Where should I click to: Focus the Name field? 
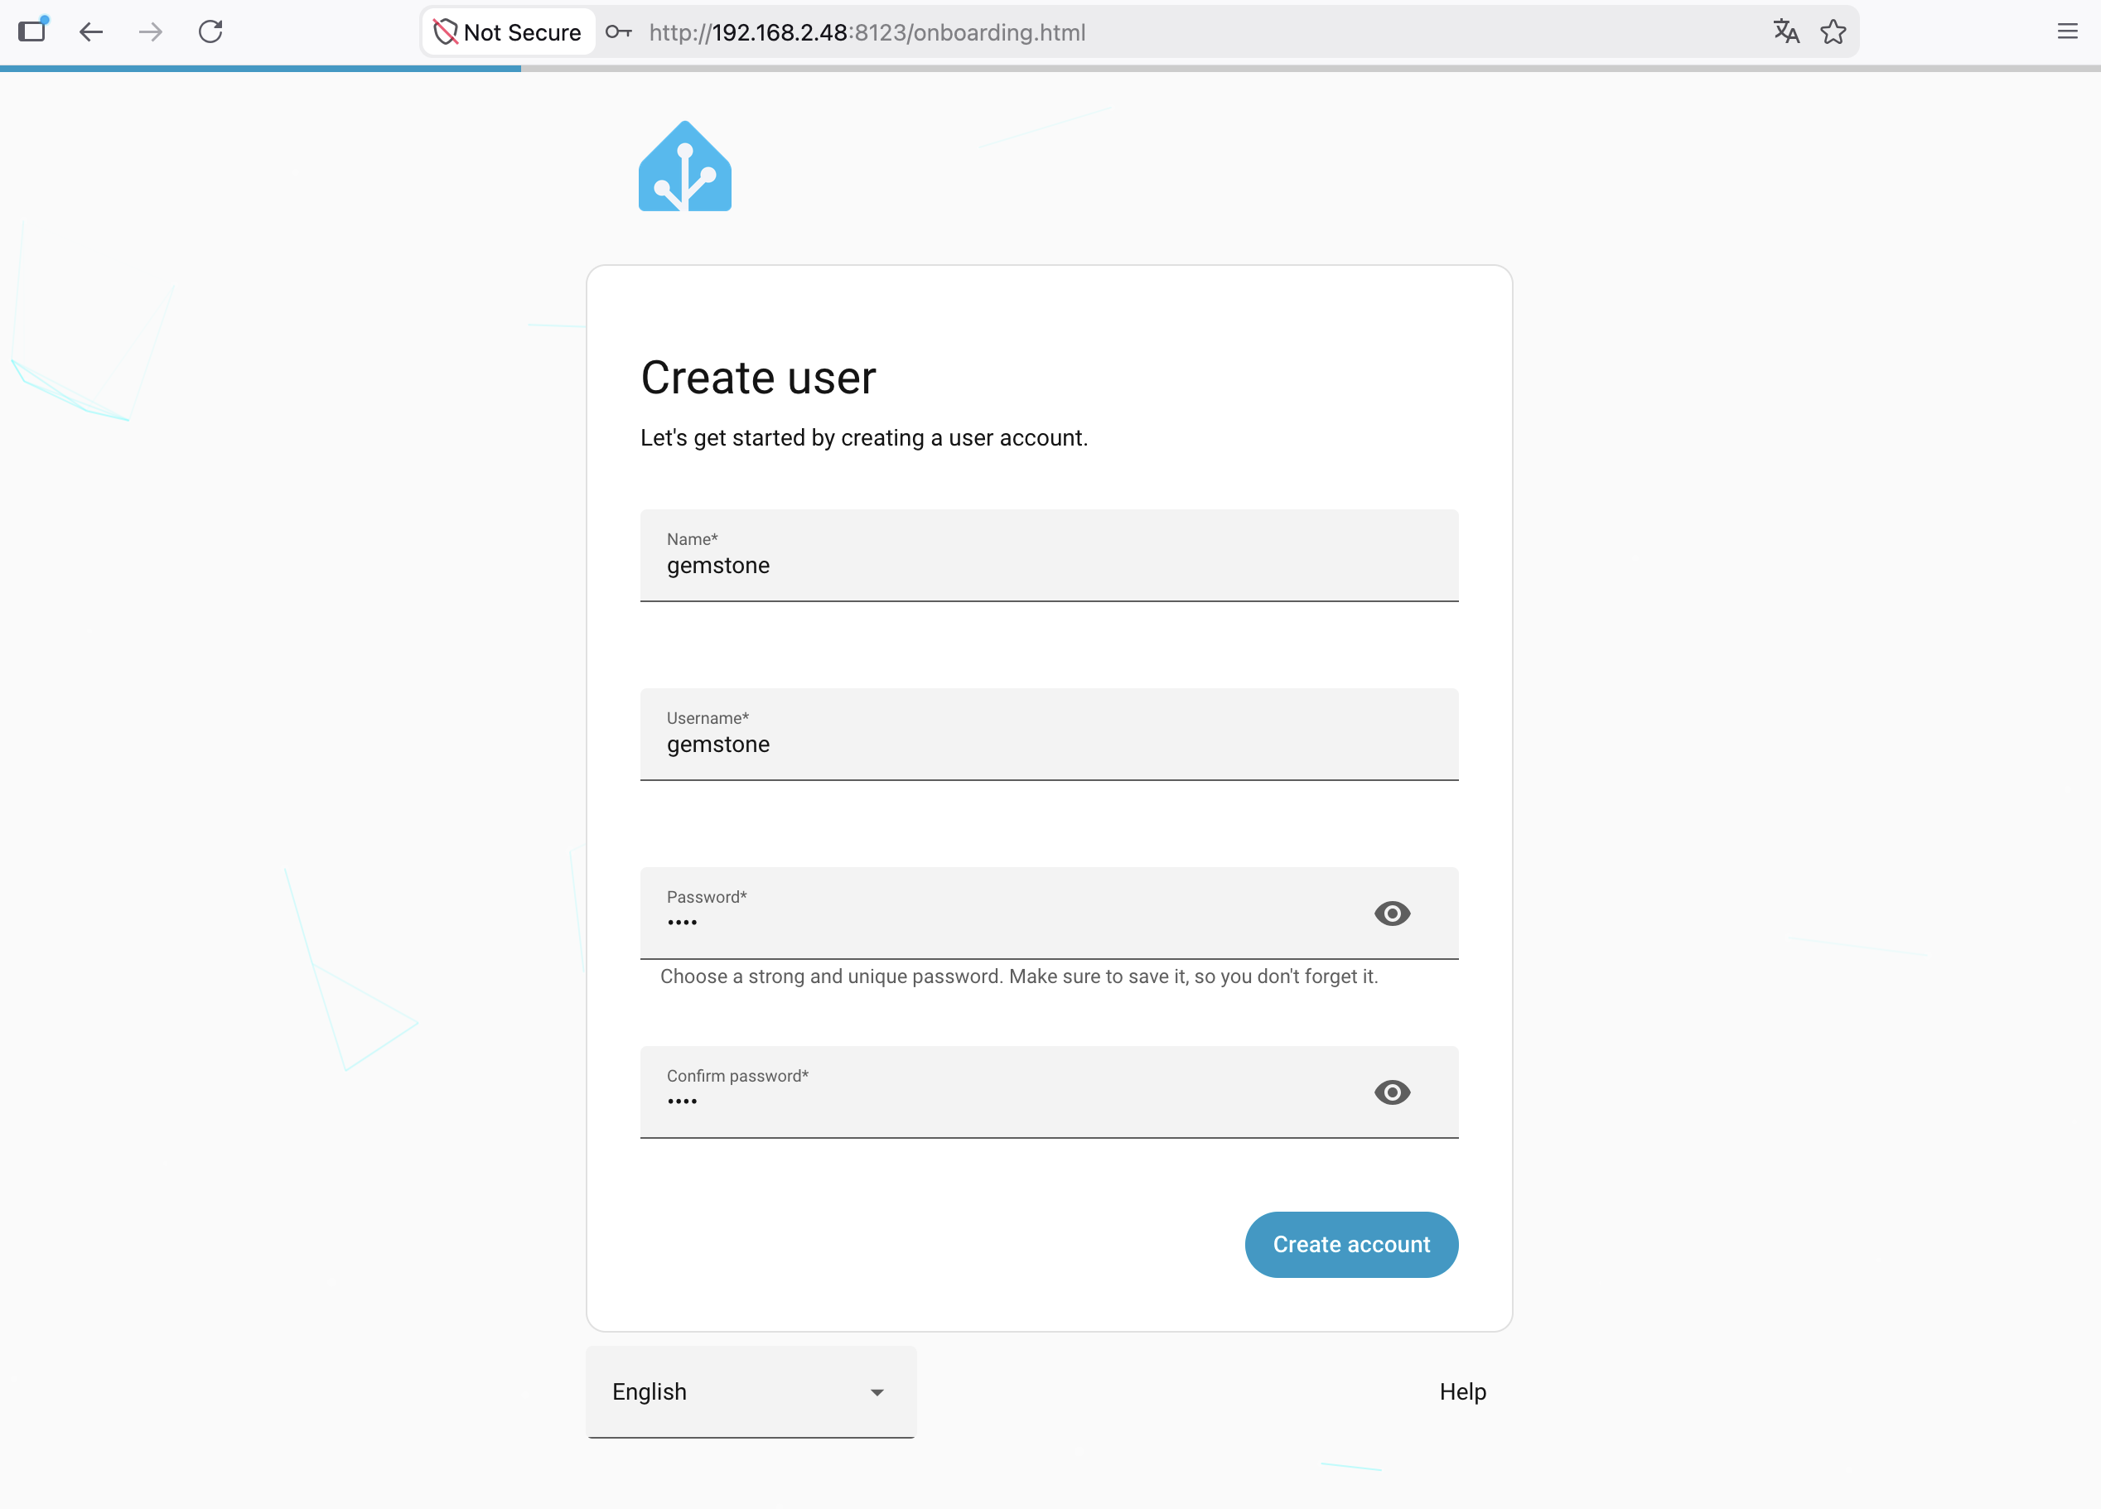pos(1049,555)
